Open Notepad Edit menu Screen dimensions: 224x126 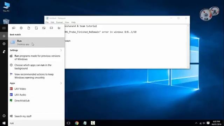tap(52, 22)
